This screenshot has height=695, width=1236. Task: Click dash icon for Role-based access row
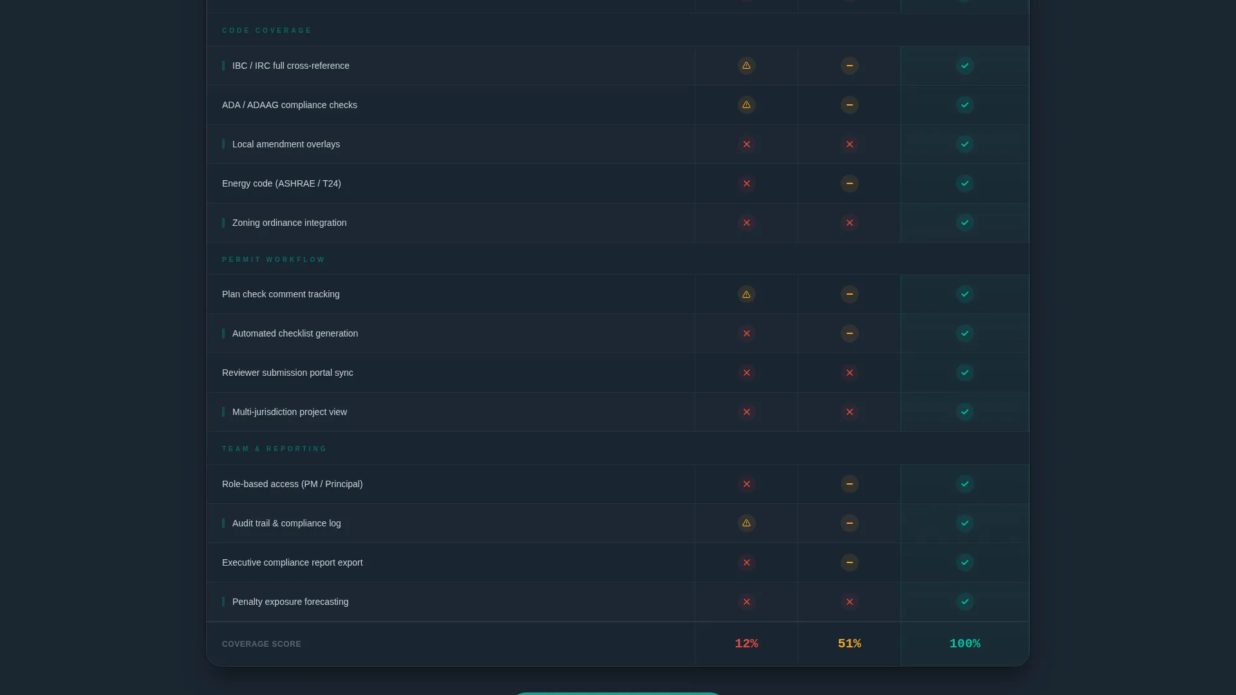pos(849,484)
